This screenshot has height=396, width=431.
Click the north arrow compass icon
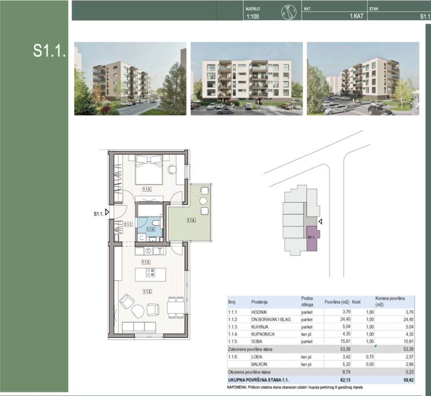pos(288,12)
